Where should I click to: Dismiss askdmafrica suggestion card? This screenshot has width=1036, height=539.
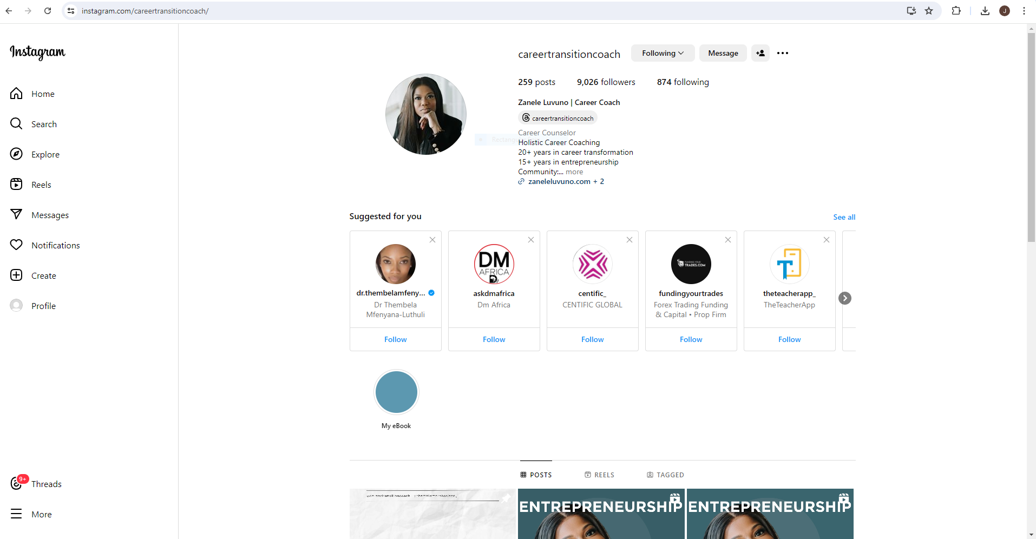point(531,240)
